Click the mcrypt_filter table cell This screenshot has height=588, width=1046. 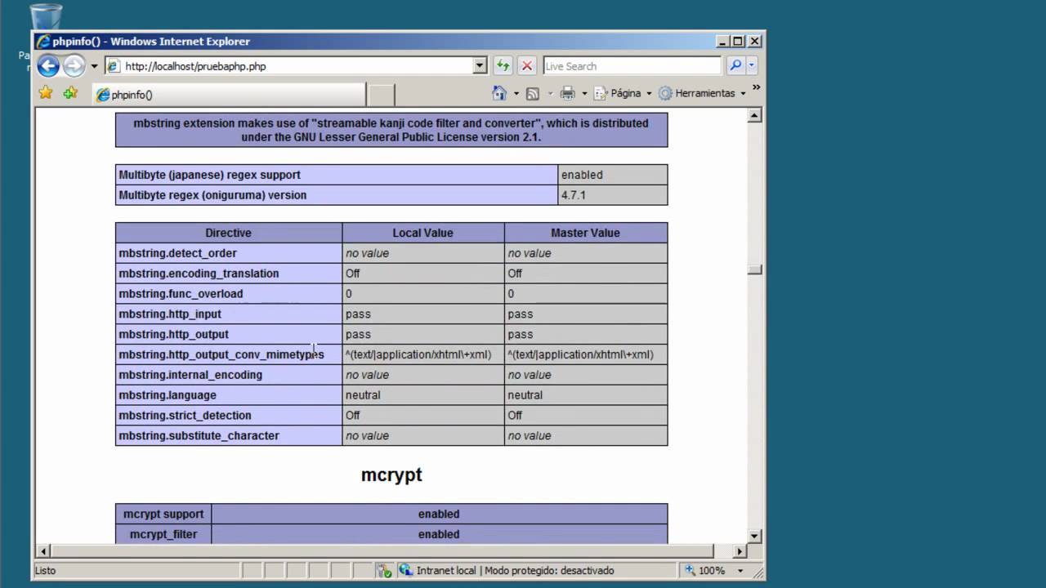163,534
